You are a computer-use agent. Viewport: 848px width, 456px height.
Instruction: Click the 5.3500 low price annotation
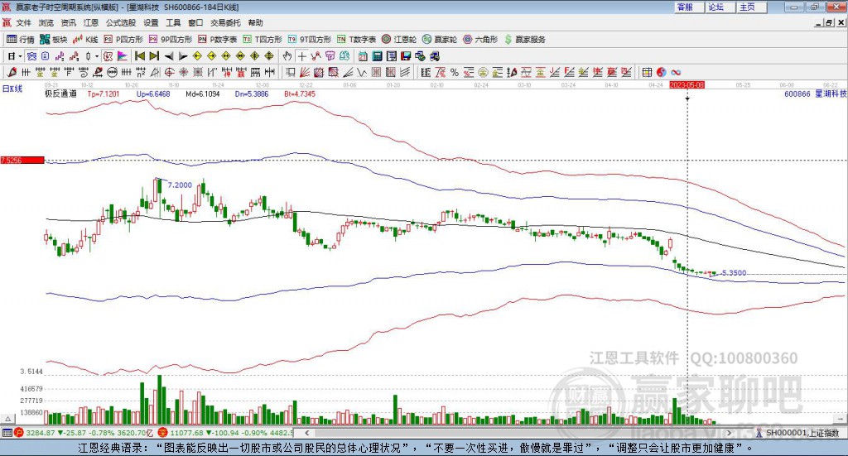[734, 273]
